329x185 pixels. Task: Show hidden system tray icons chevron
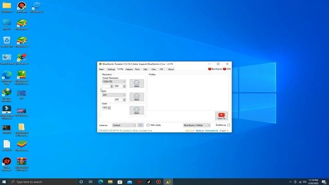point(290,182)
